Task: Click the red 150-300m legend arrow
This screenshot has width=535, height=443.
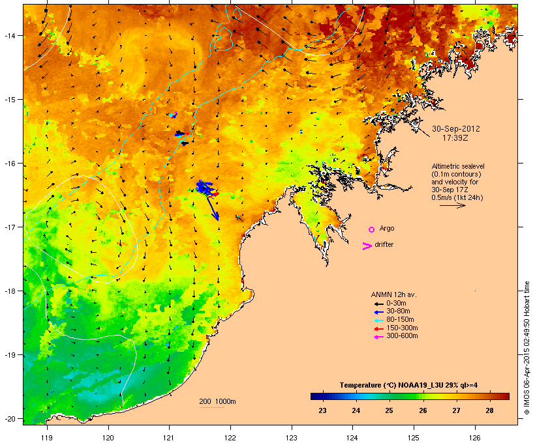Action: click(378, 329)
